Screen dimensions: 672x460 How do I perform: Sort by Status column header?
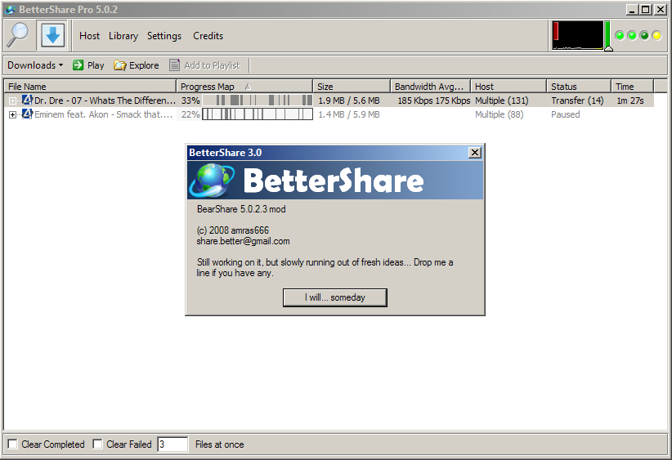coord(579,86)
